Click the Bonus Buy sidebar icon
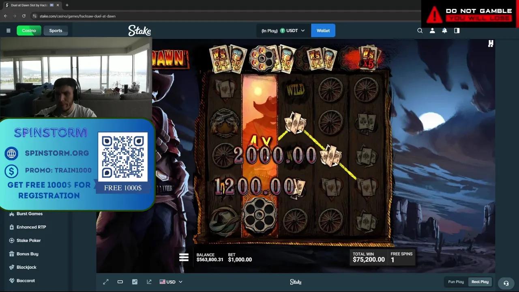Screen dimensions: 519x292 pos(11,254)
